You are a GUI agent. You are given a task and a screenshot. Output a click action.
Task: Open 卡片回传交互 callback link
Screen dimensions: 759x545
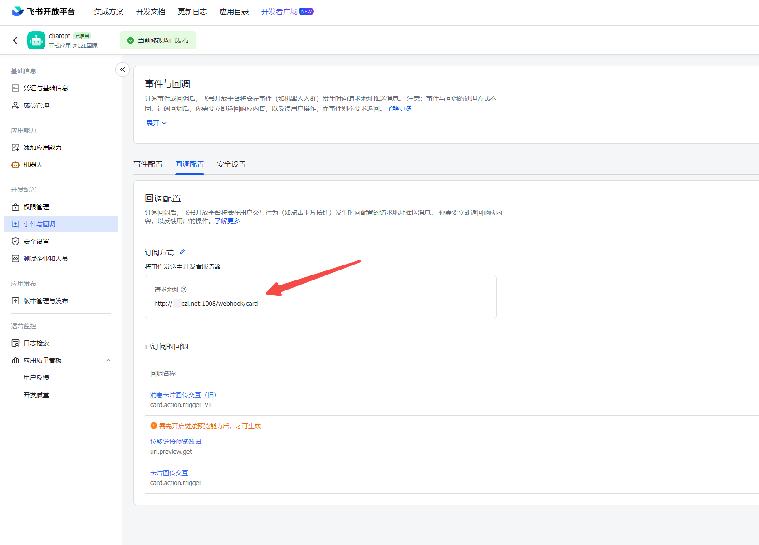[x=169, y=473]
